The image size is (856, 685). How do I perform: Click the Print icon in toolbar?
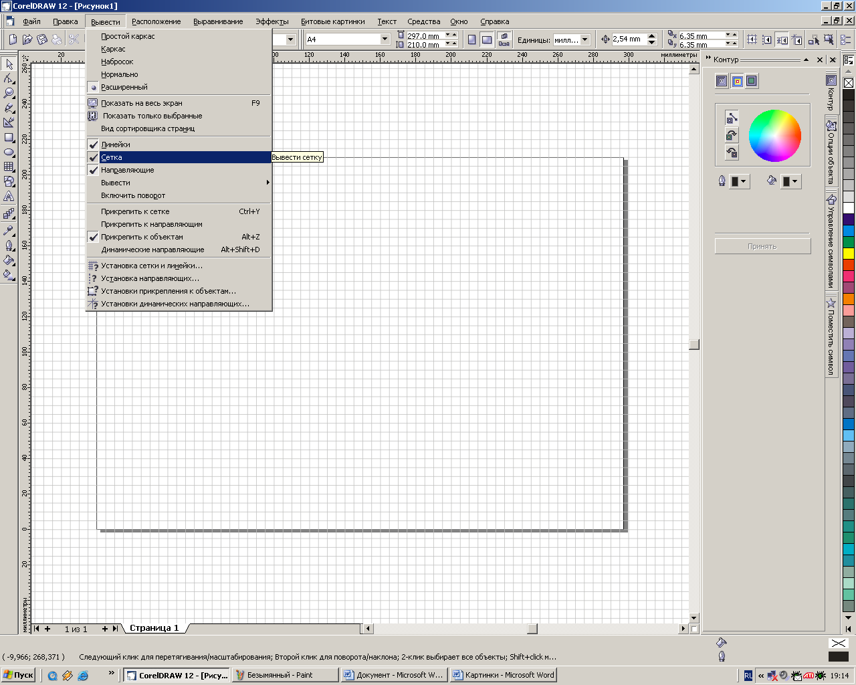tap(57, 39)
